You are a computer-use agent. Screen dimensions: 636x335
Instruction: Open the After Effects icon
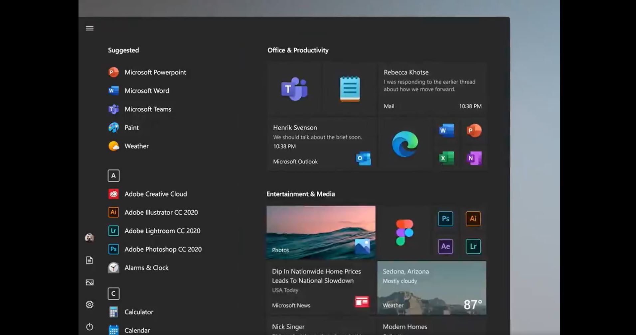(x=445, y=246)
